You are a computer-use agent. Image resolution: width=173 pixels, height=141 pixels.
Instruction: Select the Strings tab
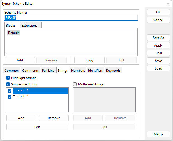(63, 71)
